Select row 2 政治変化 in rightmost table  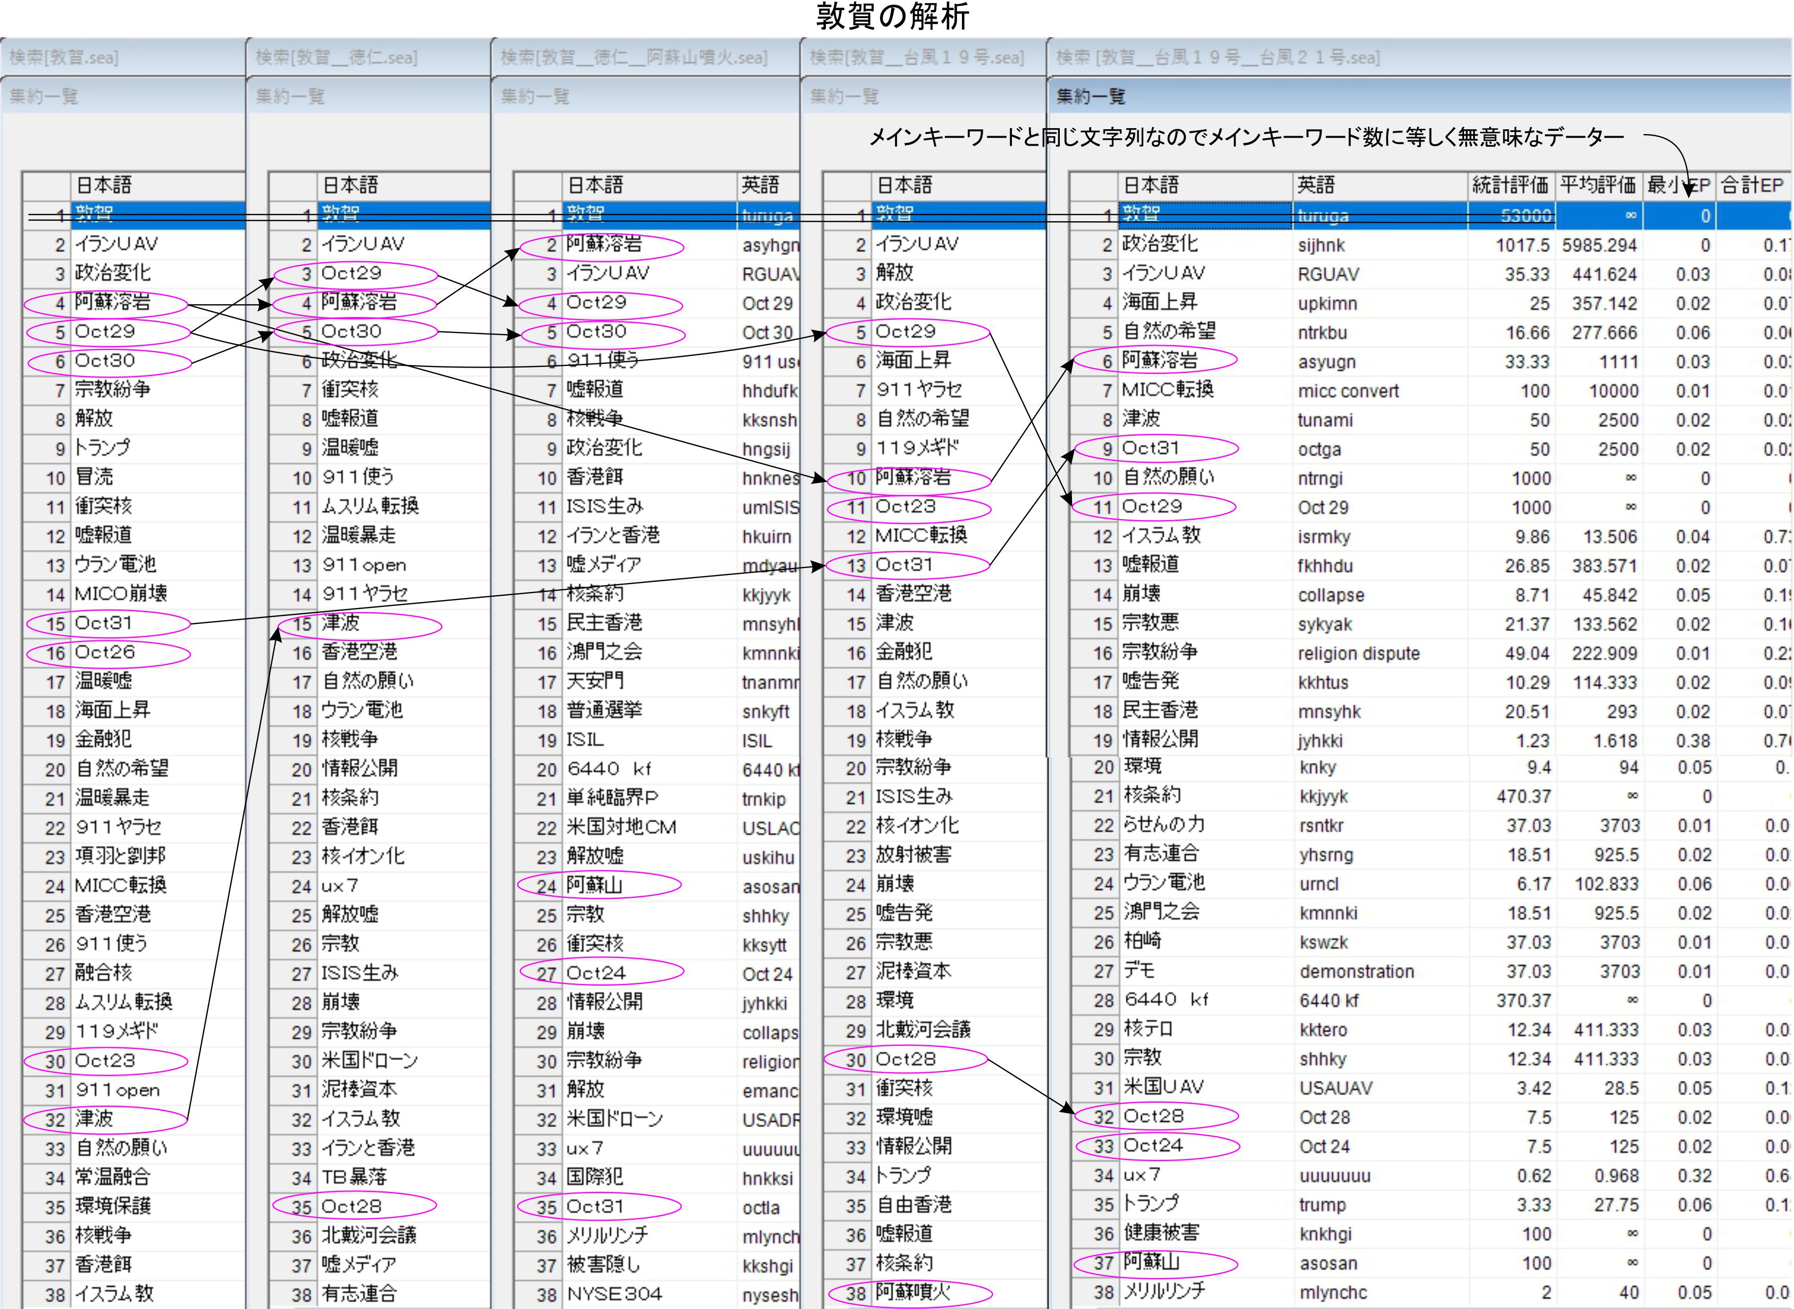(1160, 244)
